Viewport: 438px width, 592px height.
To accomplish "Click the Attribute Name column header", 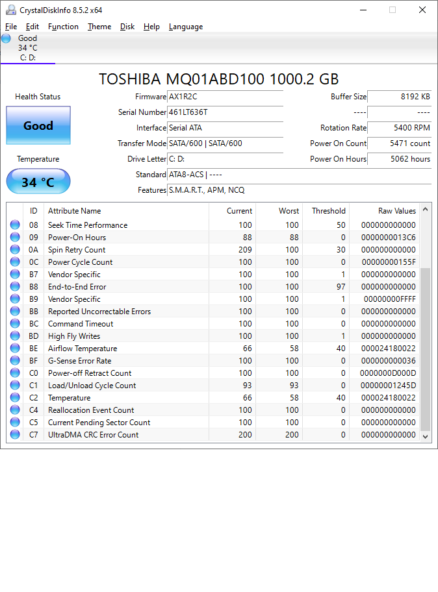I will pos(126,211).
